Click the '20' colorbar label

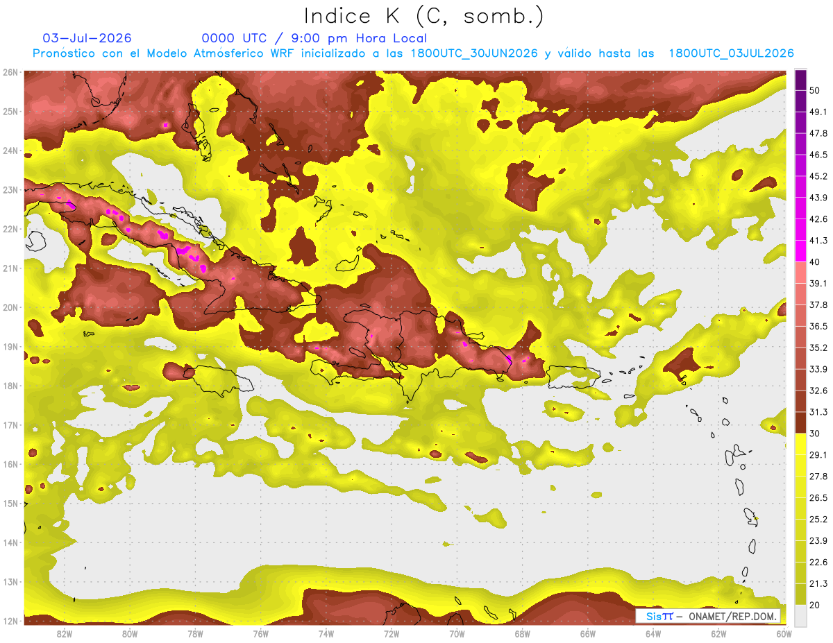(815, 605)
